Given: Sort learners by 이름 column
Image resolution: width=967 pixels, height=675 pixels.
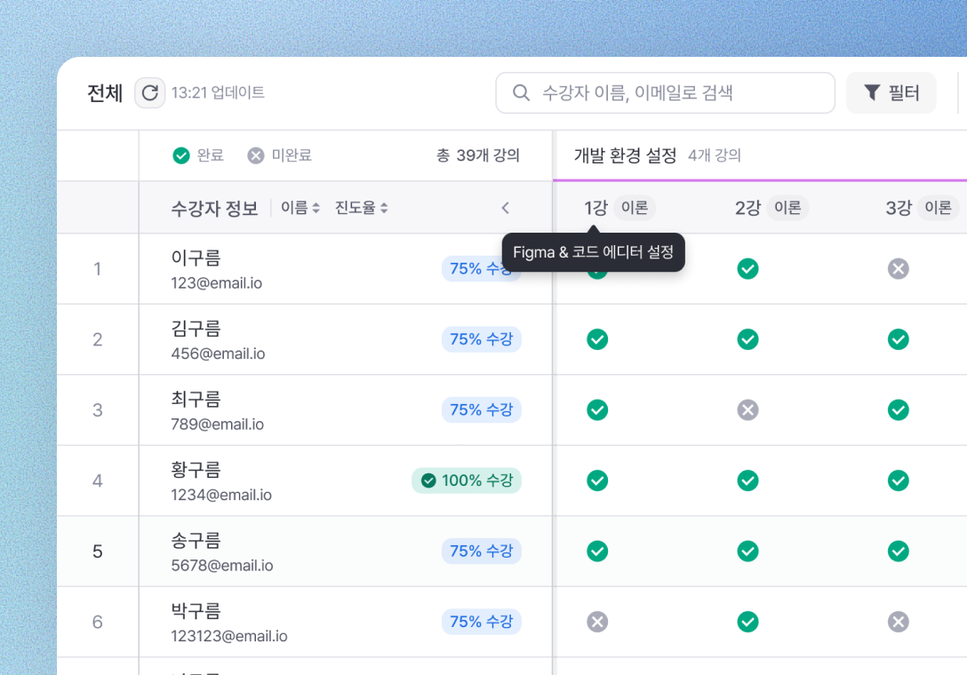Looking at the screenshot, I should pyautogui.click(x=300, y=208).
